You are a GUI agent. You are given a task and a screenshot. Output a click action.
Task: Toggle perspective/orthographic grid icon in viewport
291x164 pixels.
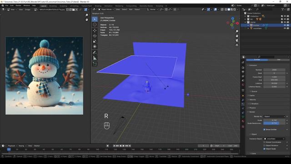tap(237, 45)
